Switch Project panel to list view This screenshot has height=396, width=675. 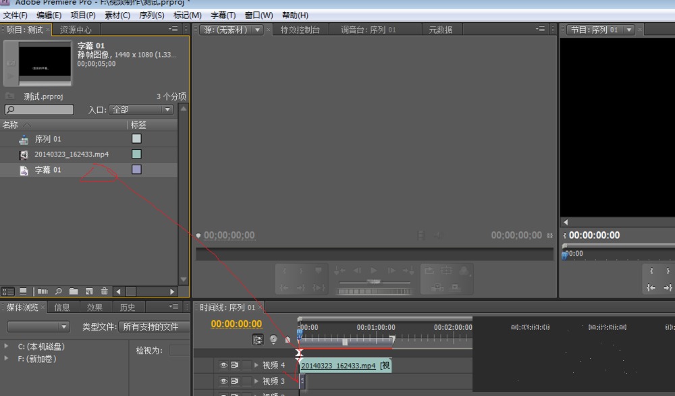point(8,291)
